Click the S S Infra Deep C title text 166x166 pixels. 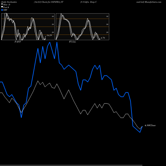pos(89,2)
